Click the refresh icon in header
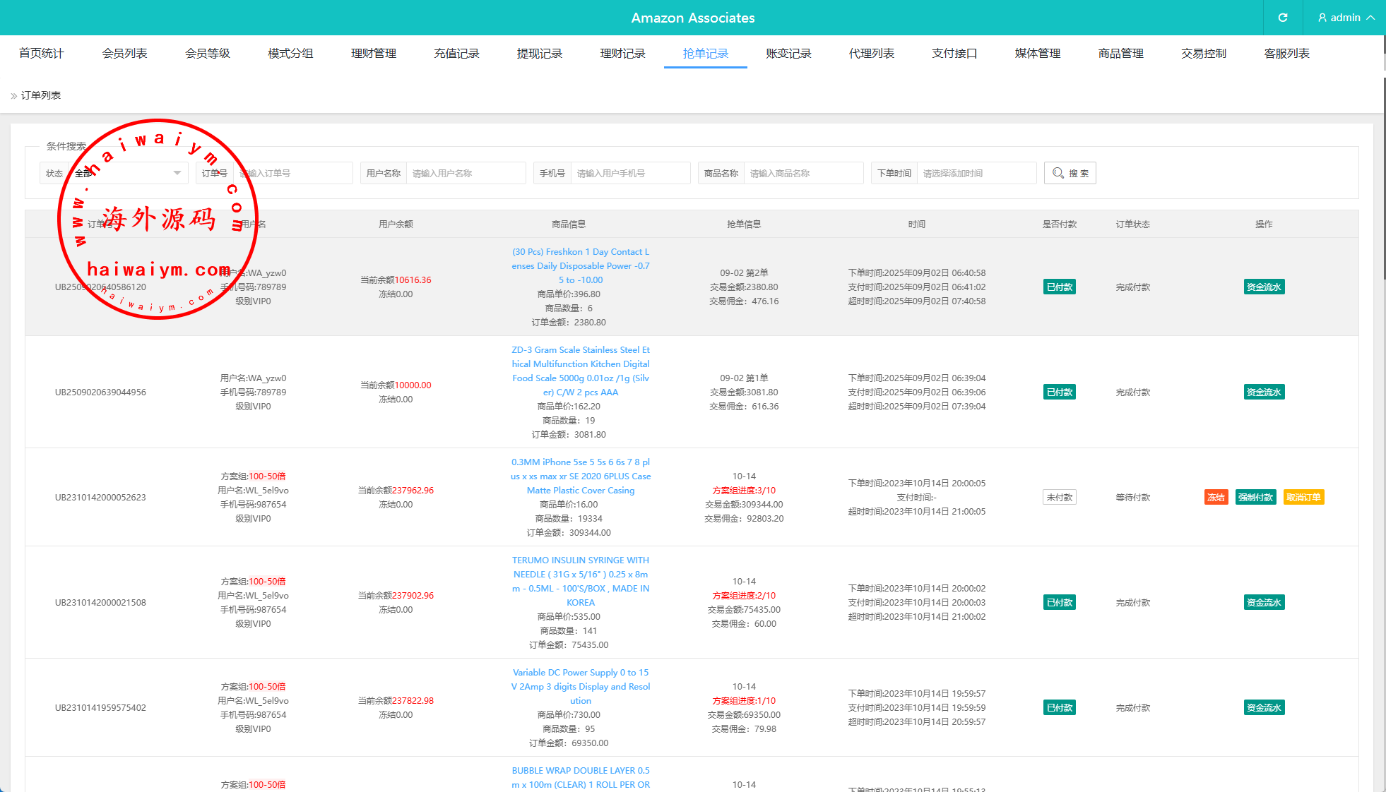This screenshot has height=792, width=1386. point(1282,18)
